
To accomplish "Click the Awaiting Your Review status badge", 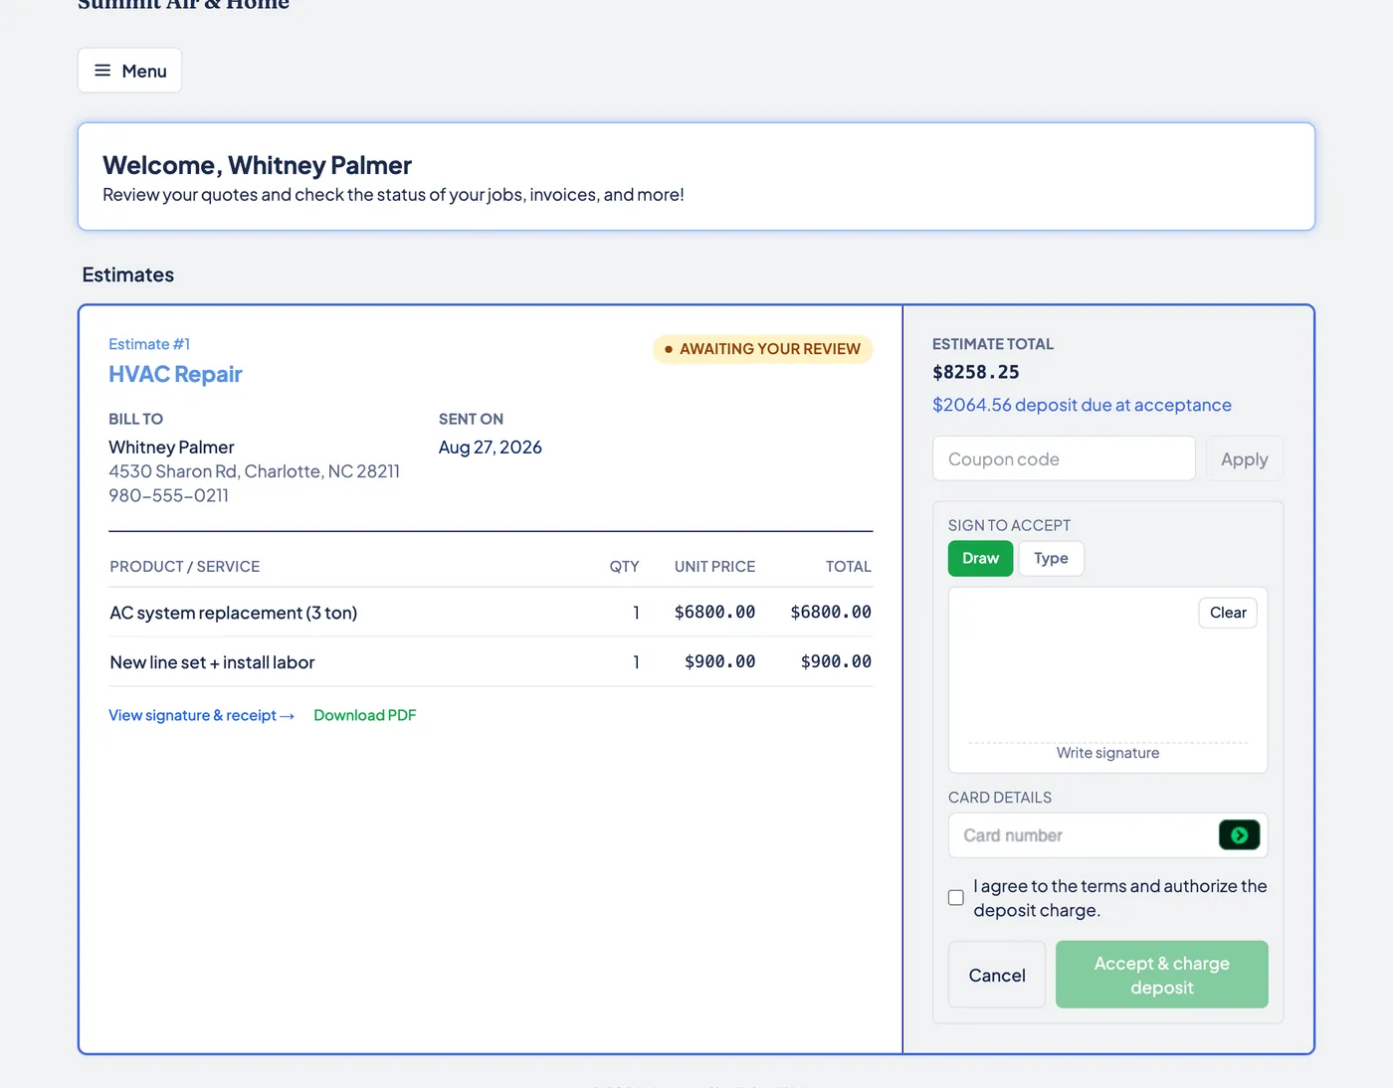I will 762,349.
